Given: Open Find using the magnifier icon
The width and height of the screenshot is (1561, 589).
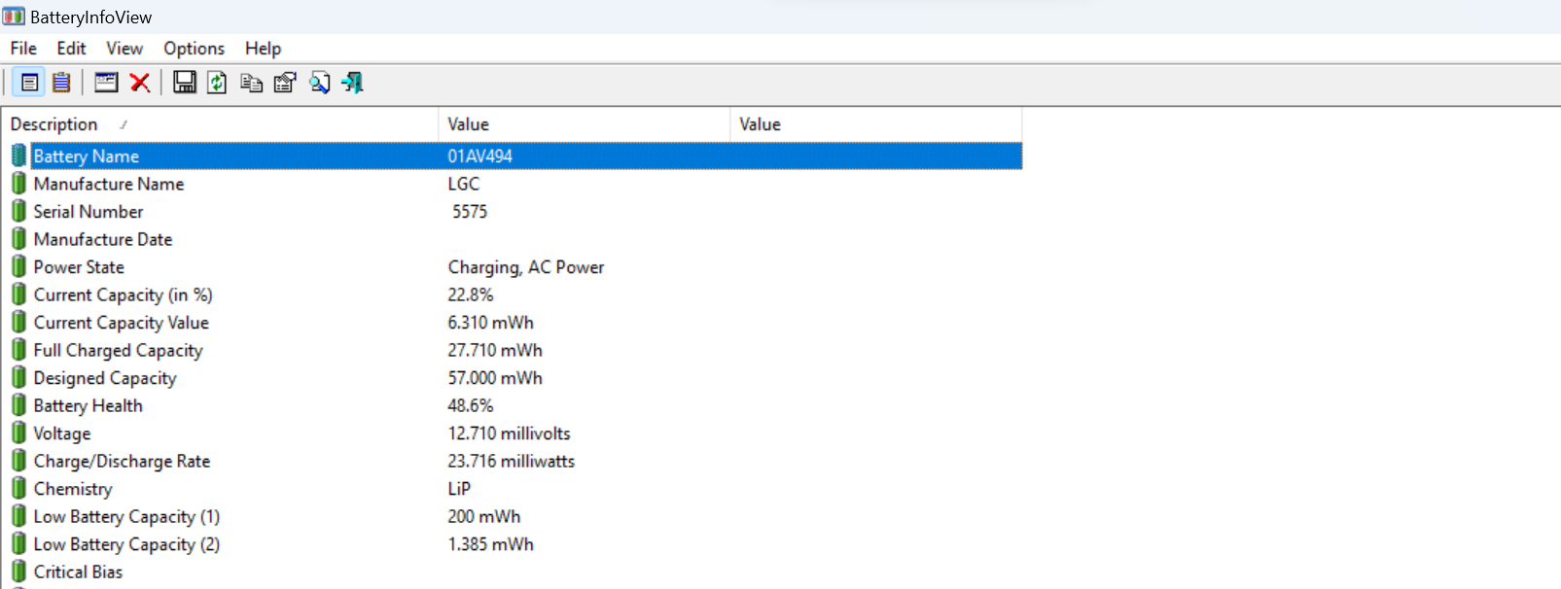Looking at the screenshot, I should point(319,83).
